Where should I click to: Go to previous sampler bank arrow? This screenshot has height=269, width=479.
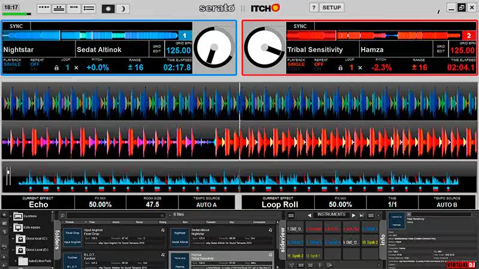310,215
